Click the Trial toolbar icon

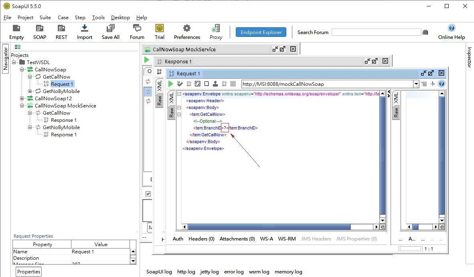tap(159, 29)
